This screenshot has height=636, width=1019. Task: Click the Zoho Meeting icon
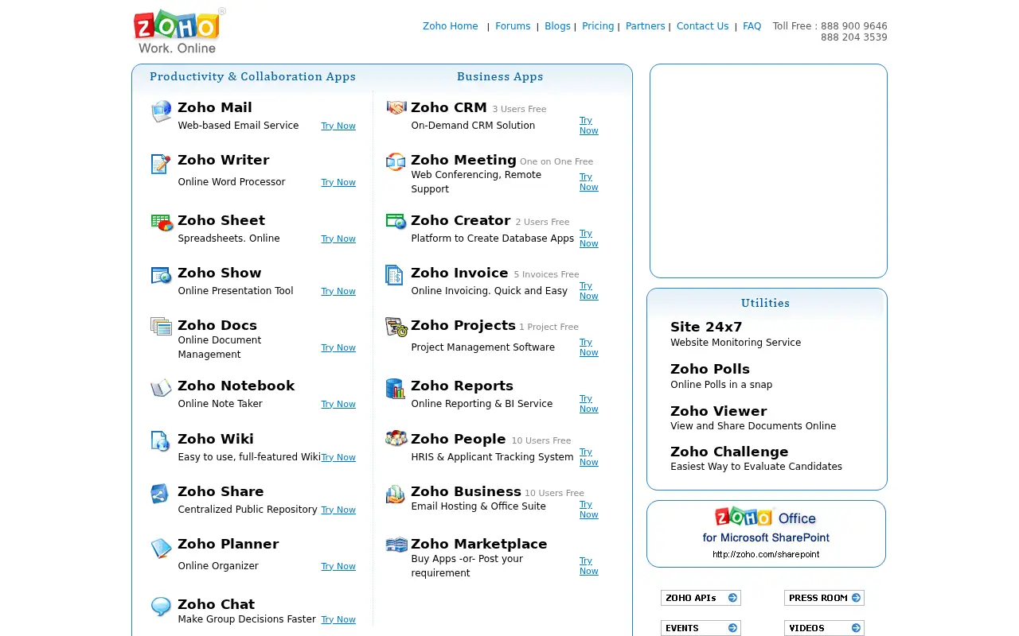click(396, 162)
